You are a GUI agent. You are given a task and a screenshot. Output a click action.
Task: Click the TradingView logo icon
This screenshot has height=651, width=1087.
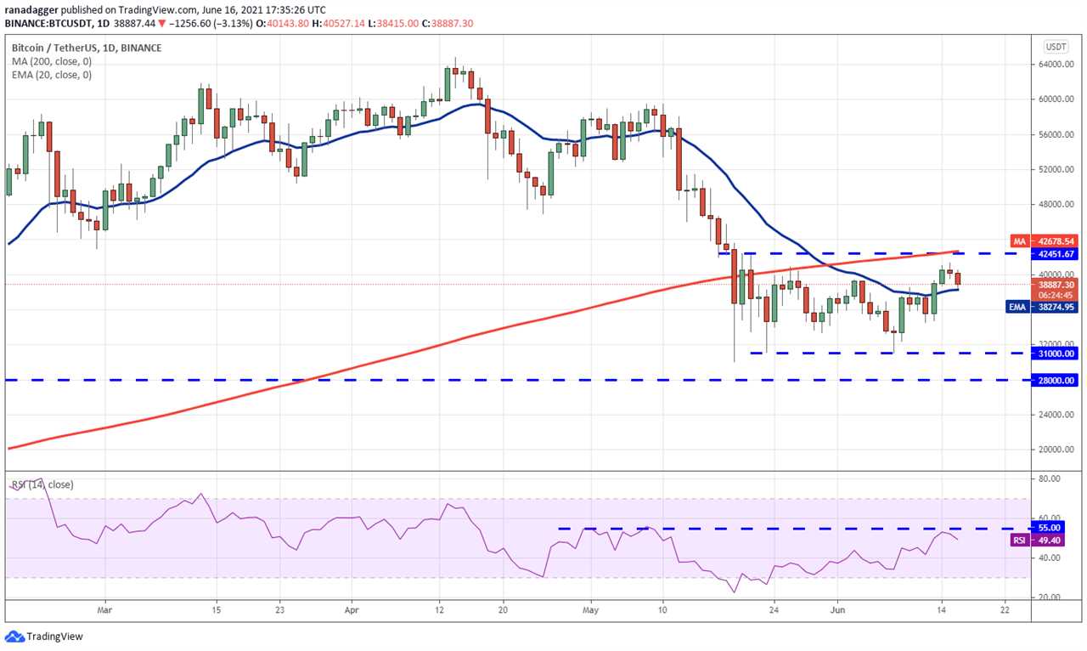tap(14, 636)
